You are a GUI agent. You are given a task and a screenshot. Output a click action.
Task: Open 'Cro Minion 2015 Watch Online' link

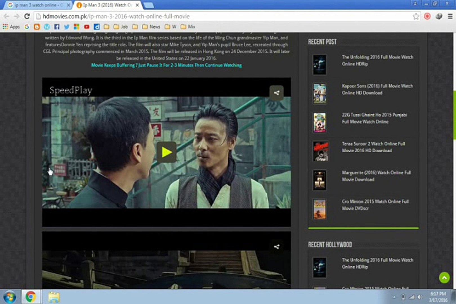pyautogui.click(x=375, y=205)
